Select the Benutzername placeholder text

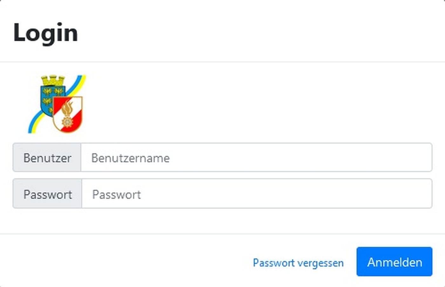[x=130, y=158]
